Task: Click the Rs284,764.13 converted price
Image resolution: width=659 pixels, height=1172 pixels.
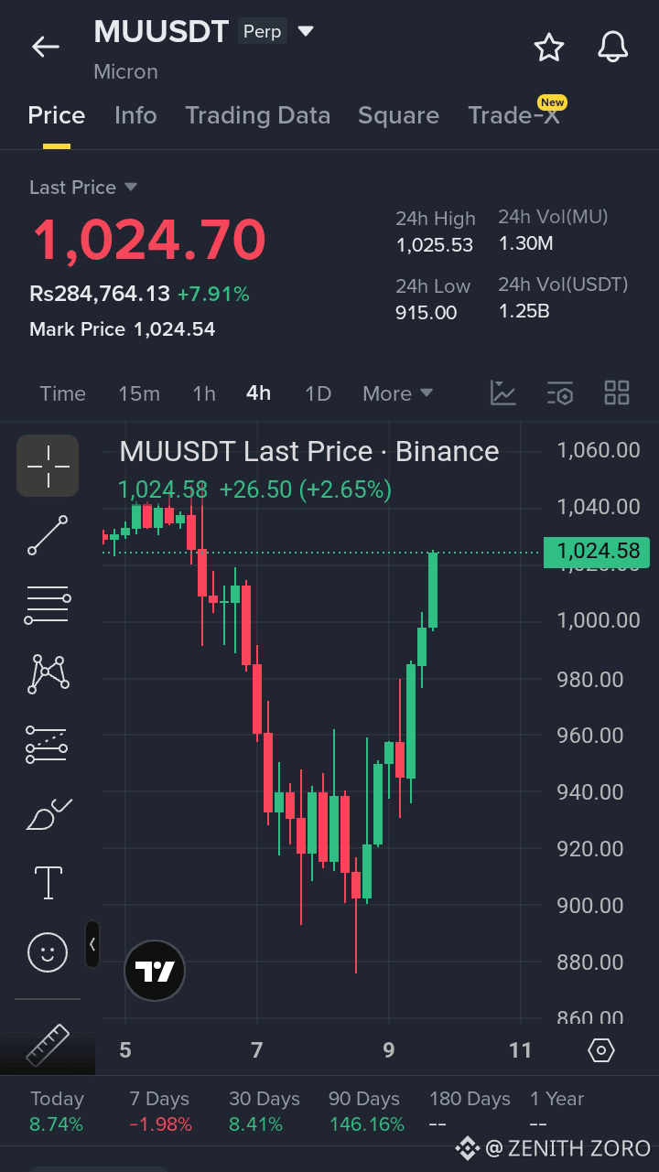Action: (x=100, y=294)
